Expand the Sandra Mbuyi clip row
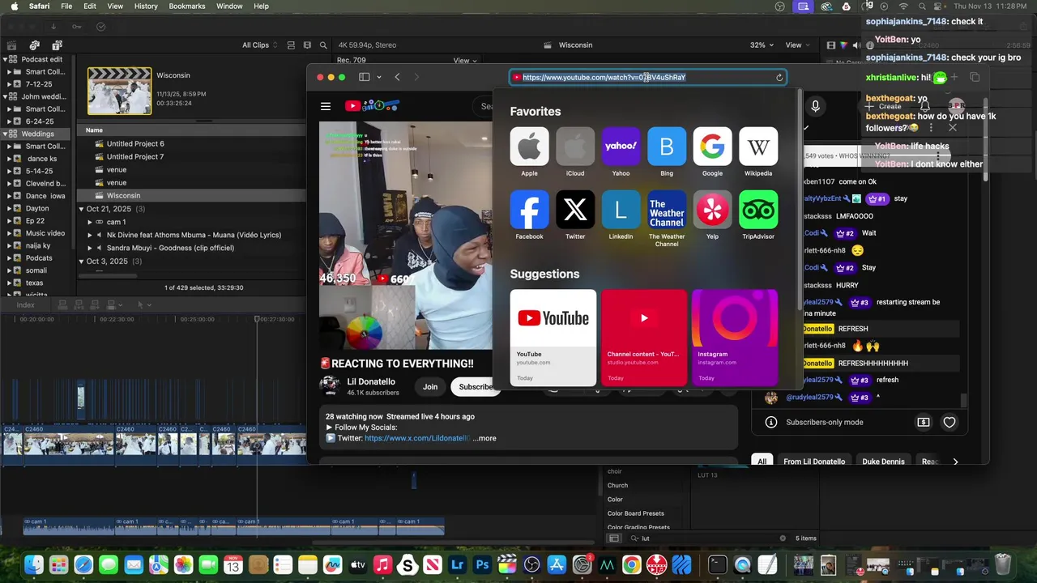The width and height of the screenshot is (1037, 583). [90, 248]
